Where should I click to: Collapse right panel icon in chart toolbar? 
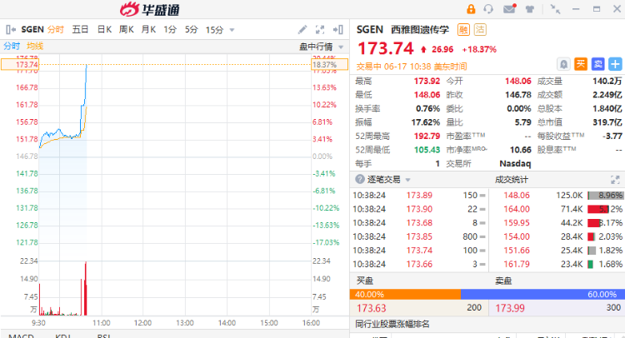point(338,29)
